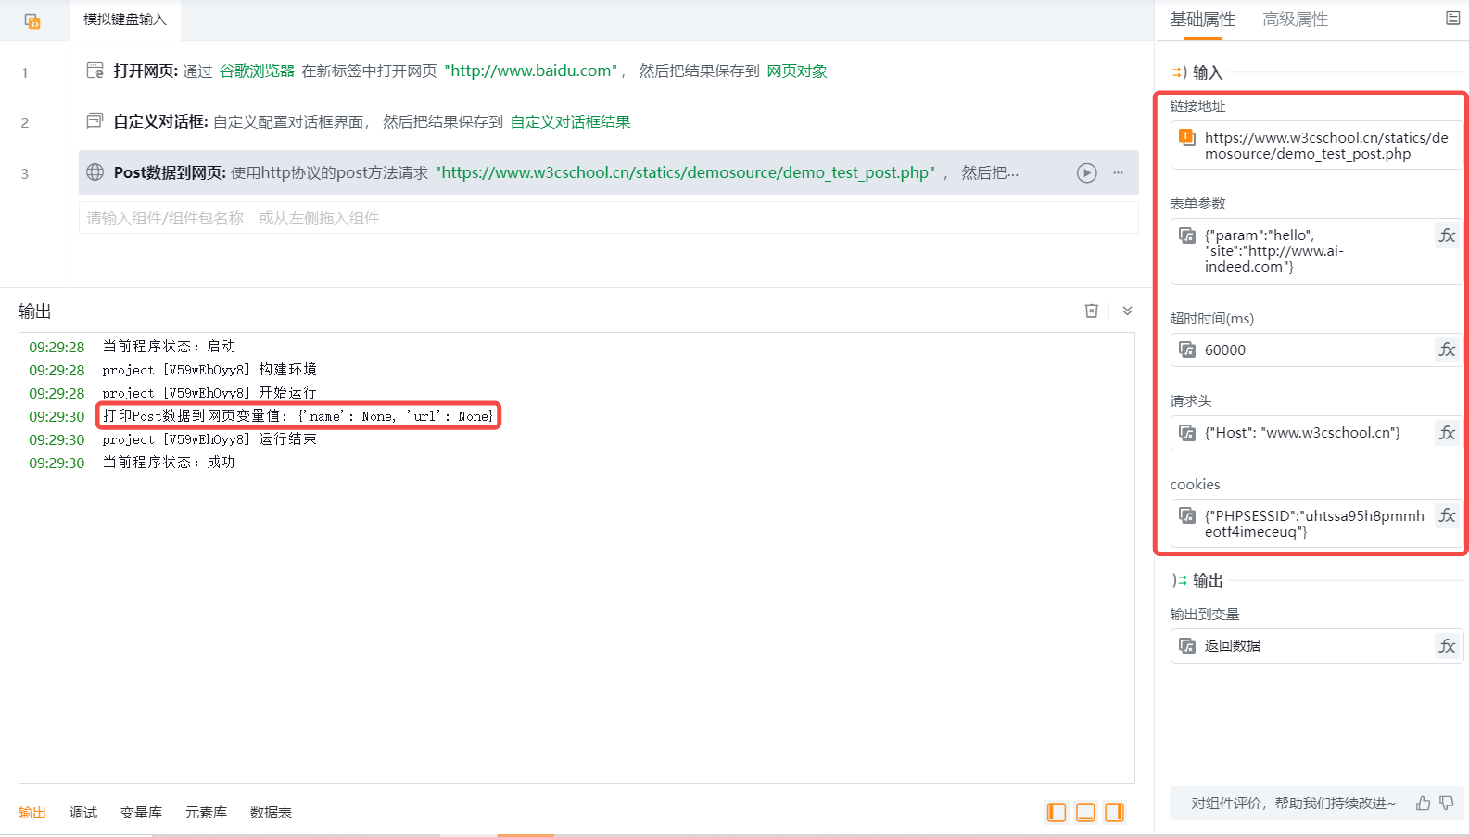Open the 变量库 tab
Image resolution: width=1469 pixels, height=837 pixels.
click(x=141, y=812)
